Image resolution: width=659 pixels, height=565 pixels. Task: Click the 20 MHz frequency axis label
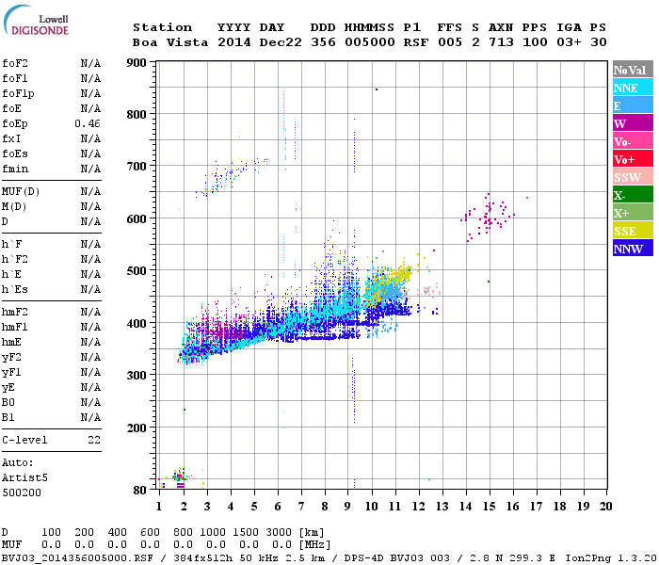point(605,507)
